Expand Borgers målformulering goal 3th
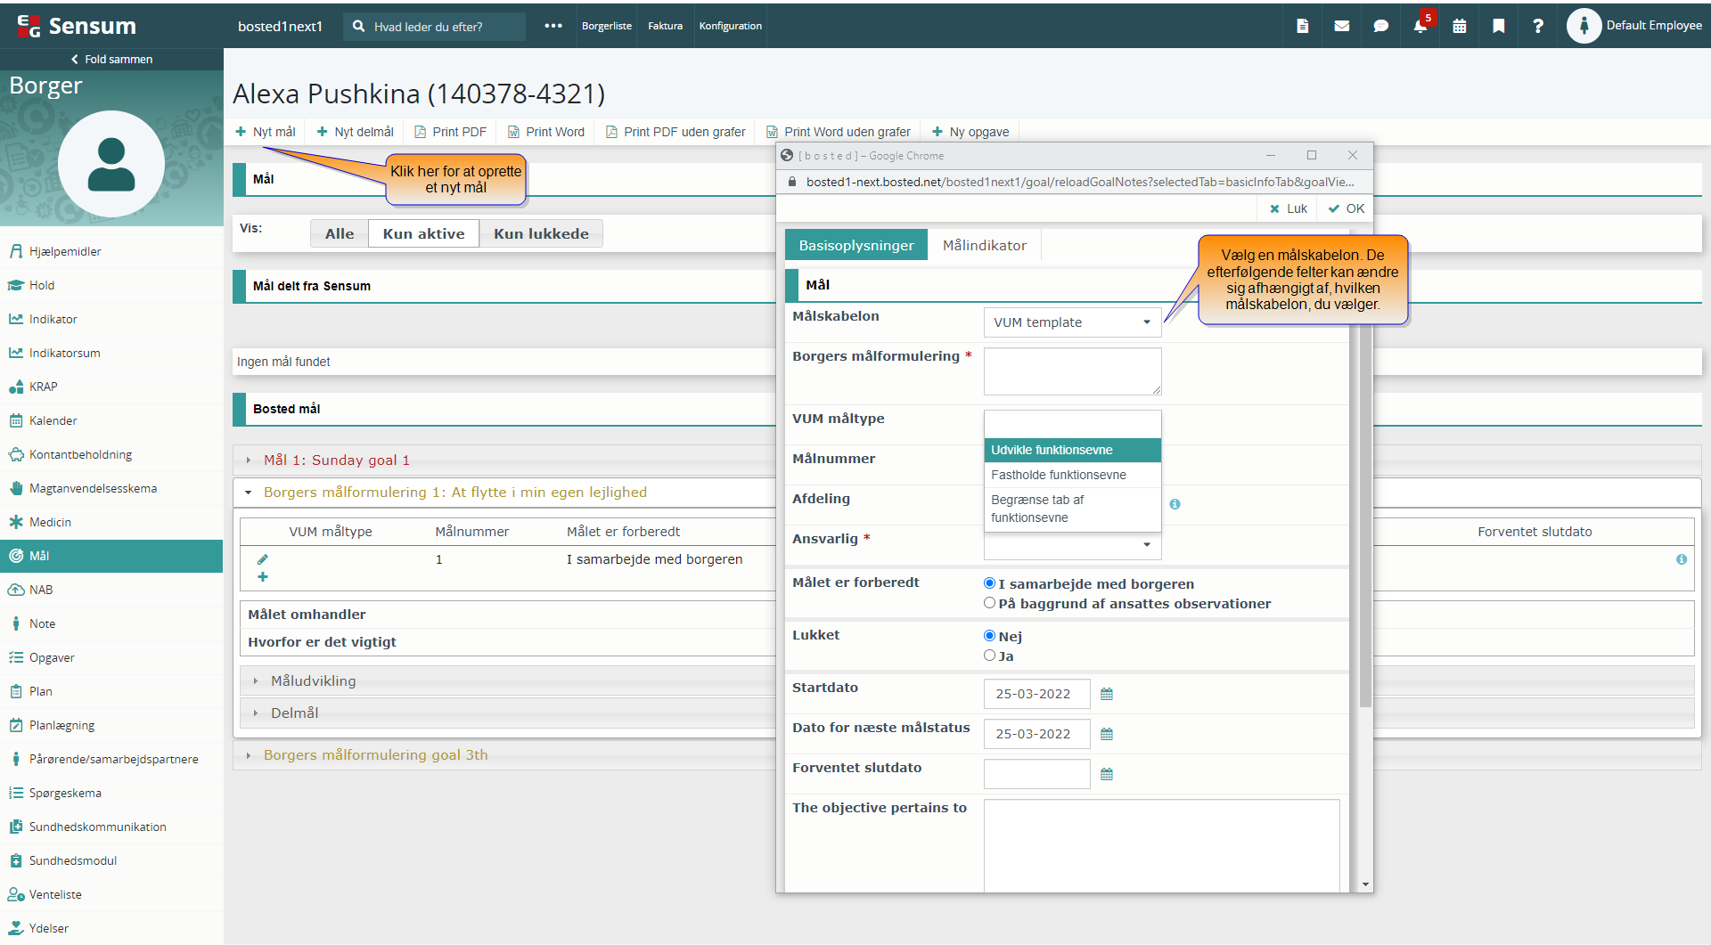 point(249,755)
